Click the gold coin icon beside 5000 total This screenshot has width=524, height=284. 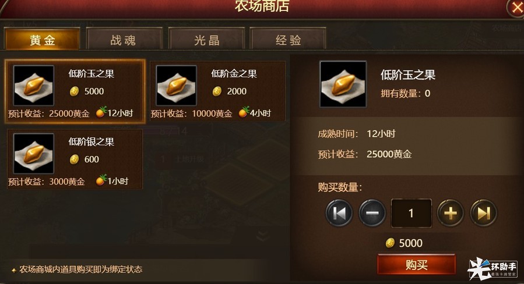(x=390, y=243)
